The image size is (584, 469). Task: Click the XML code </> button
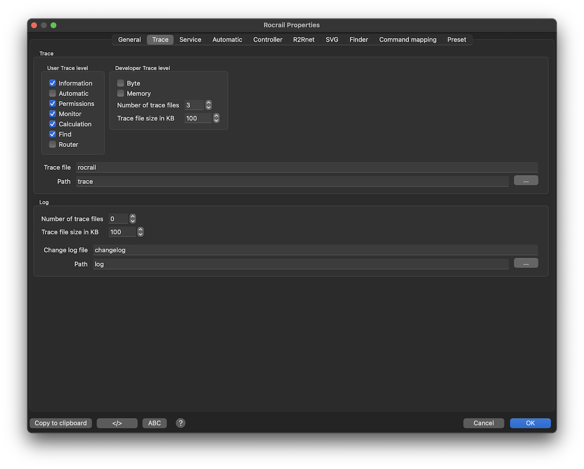pos(117,423)
